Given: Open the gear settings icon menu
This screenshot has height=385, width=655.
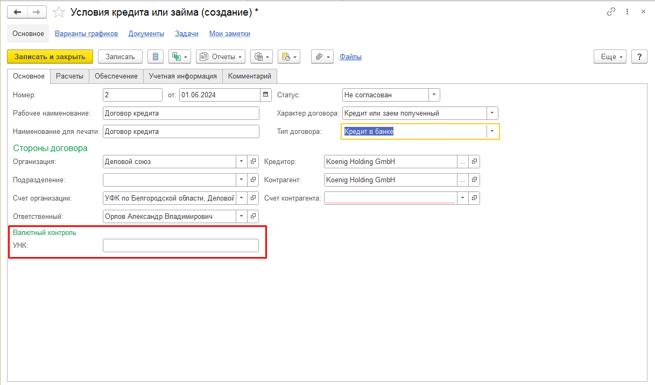Looking at the screenshot, I should [261, 56].
